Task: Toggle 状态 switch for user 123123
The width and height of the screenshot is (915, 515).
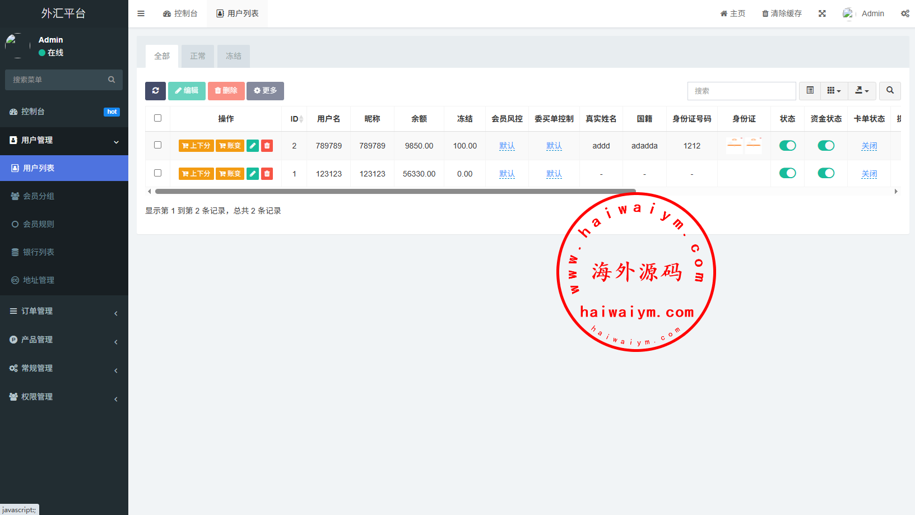Action: point(787,173)
